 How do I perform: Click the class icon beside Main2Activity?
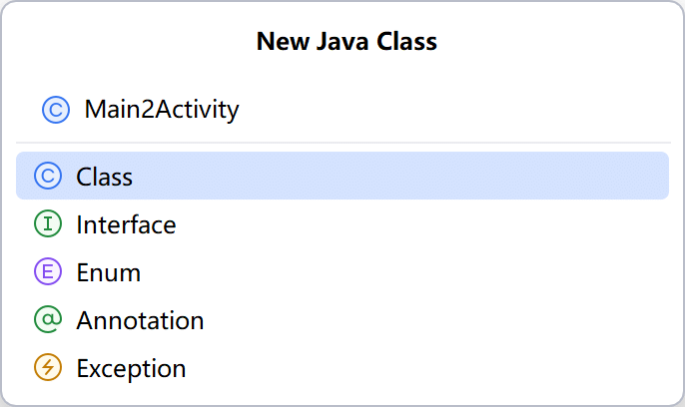coord(56,109)
